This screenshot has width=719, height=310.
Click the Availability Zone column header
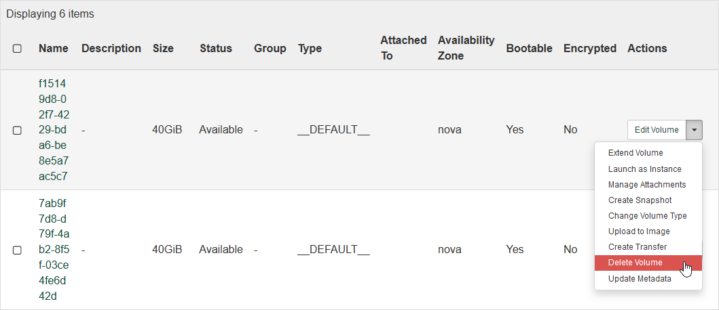[466, 48]
